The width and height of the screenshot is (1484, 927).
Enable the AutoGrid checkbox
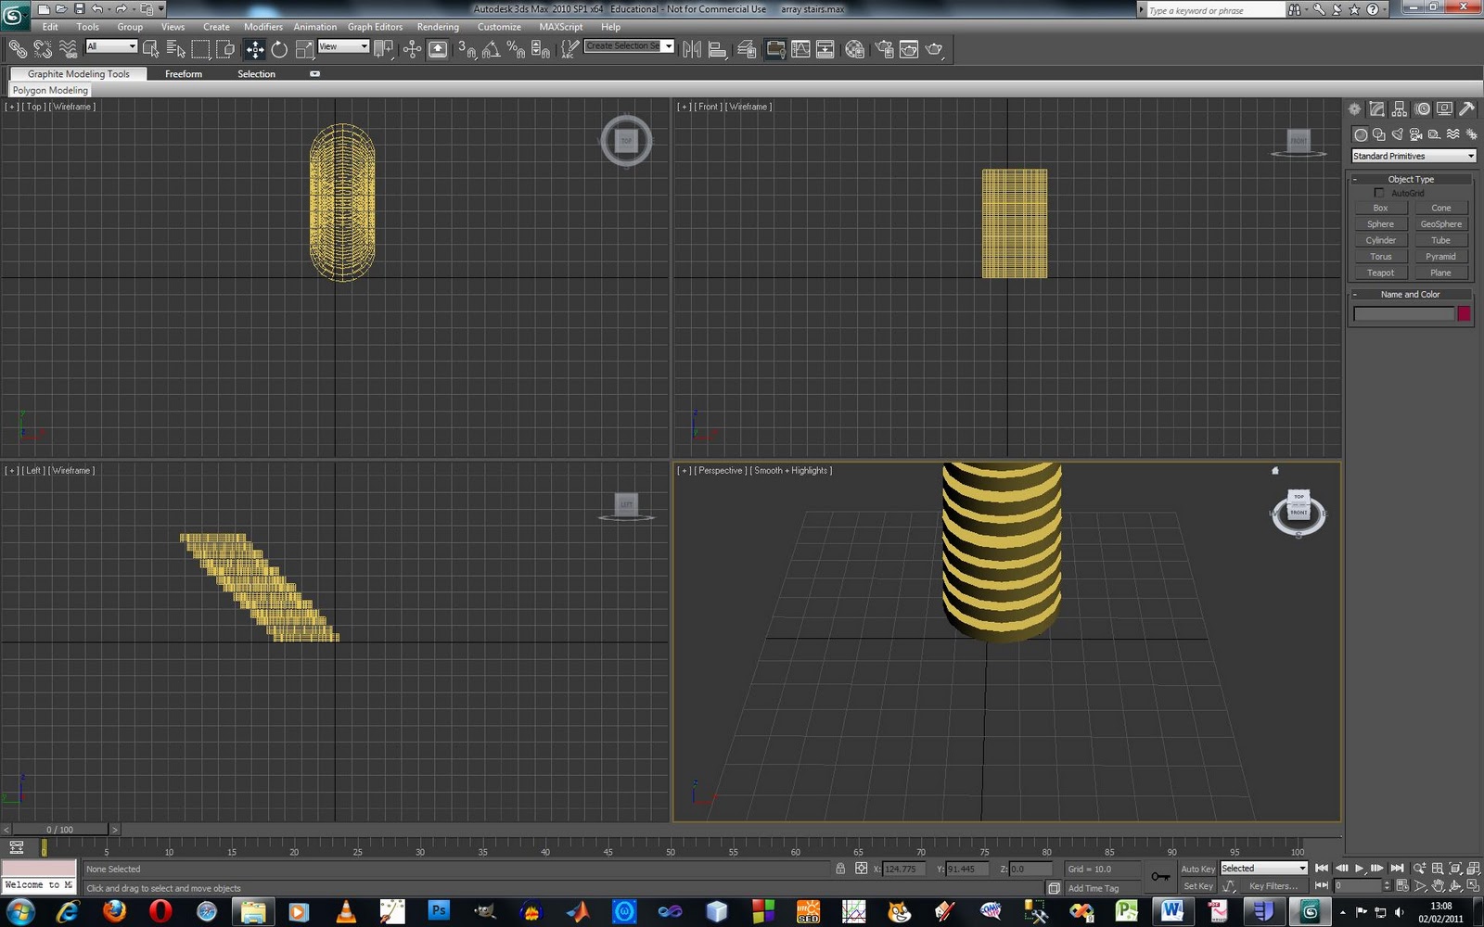(x=1379, y=193)
